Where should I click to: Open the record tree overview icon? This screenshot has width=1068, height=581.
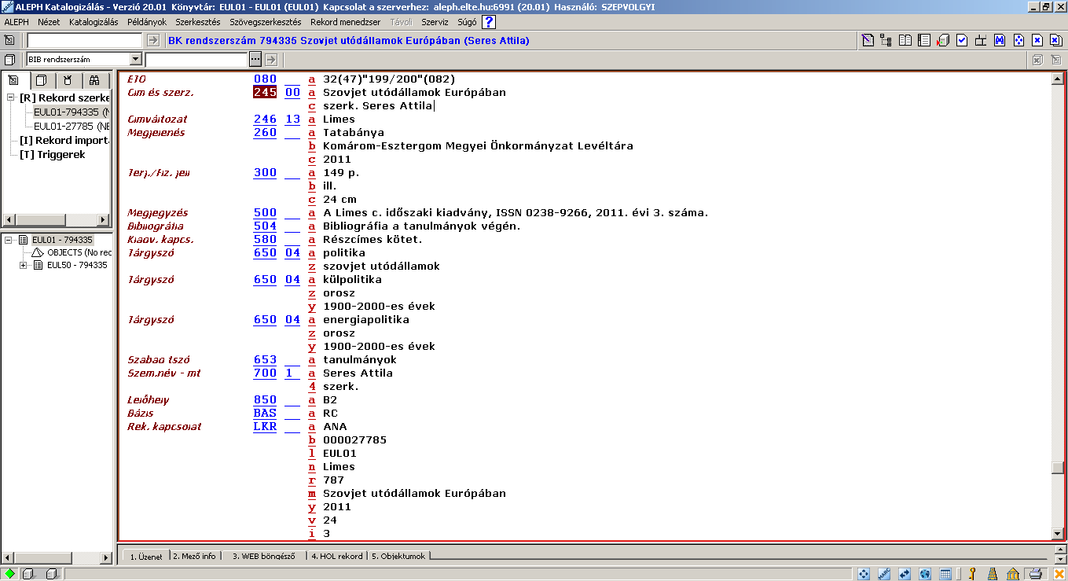[886, 40]
